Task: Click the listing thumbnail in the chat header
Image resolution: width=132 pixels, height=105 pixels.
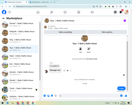Action: pyautogui.click(x=47, y=21)
